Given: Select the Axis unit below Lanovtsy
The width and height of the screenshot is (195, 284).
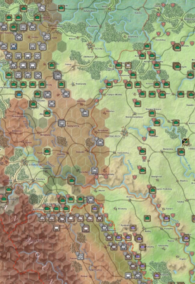Looking at the screenshot, I should pyautogui.click(x=85, y=113).
